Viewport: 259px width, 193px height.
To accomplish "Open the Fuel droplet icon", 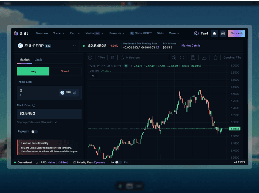I will coord(196,33).
